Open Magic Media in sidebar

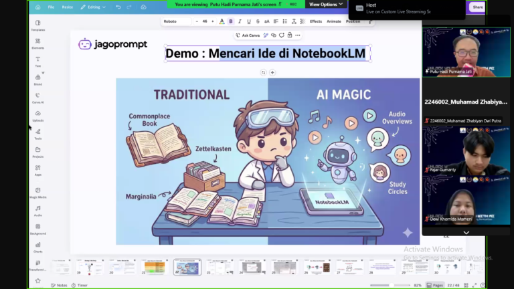pyautogui.click(x=38, y=193)
